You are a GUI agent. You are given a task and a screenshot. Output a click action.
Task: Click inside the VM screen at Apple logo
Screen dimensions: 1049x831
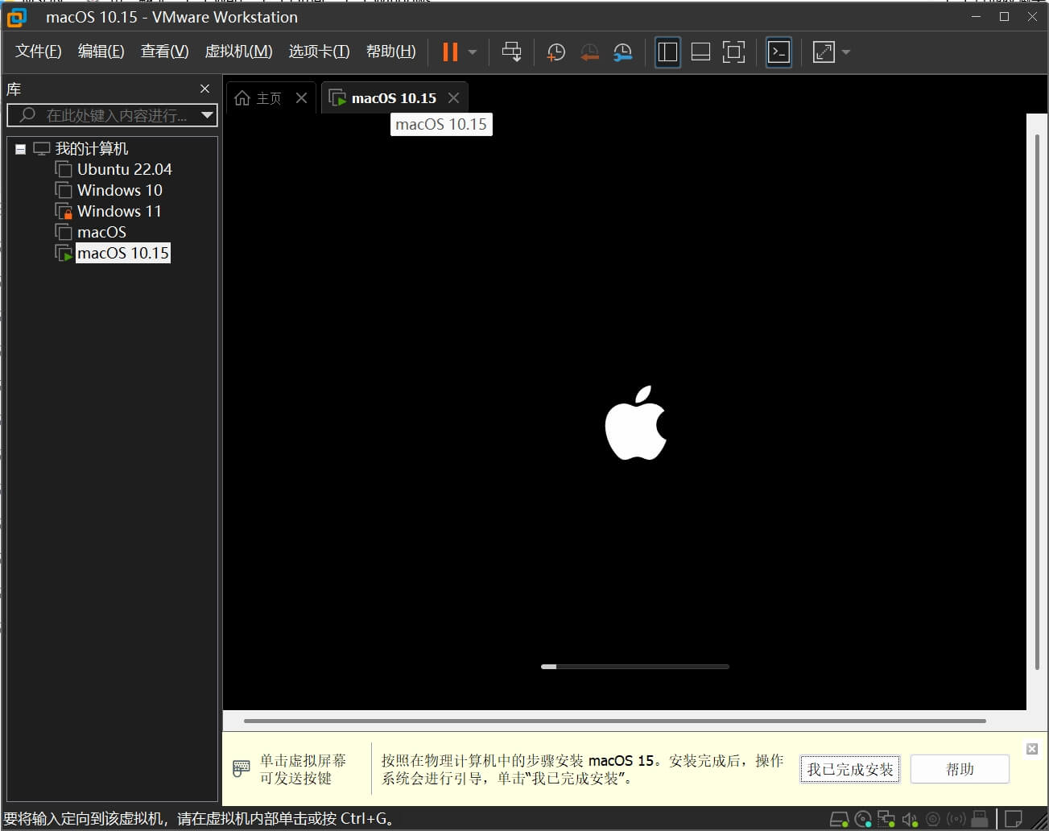click(635, 423)
